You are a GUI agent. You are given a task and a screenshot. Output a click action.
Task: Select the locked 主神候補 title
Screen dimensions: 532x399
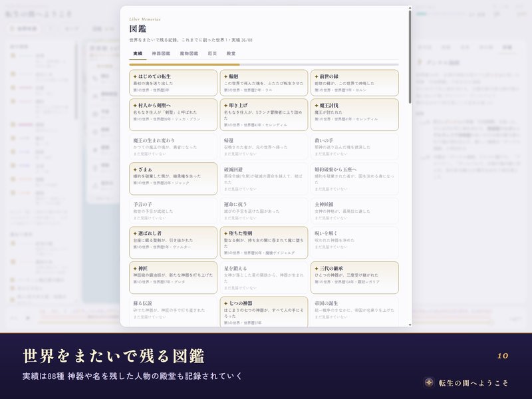point(324,204)
